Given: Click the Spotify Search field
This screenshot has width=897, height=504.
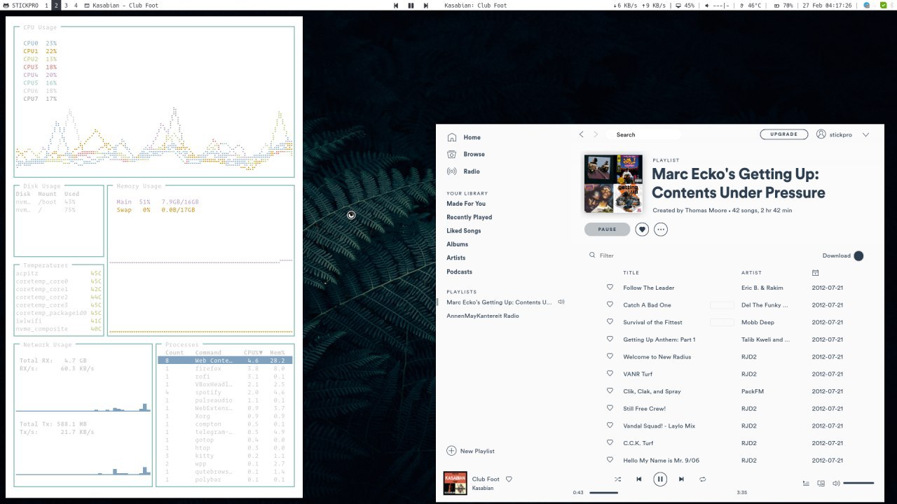Looking at the screenshot, I should click(x=645, y=134).
